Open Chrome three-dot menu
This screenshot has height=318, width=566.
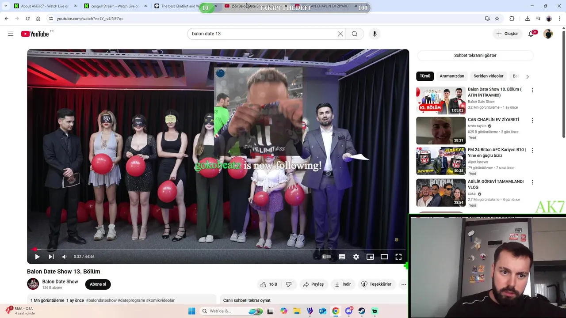click(560, 19)
